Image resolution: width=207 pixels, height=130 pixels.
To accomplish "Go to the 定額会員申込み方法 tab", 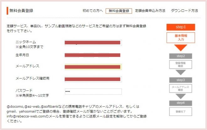I will pyautogui.click(x=150, y=11).
